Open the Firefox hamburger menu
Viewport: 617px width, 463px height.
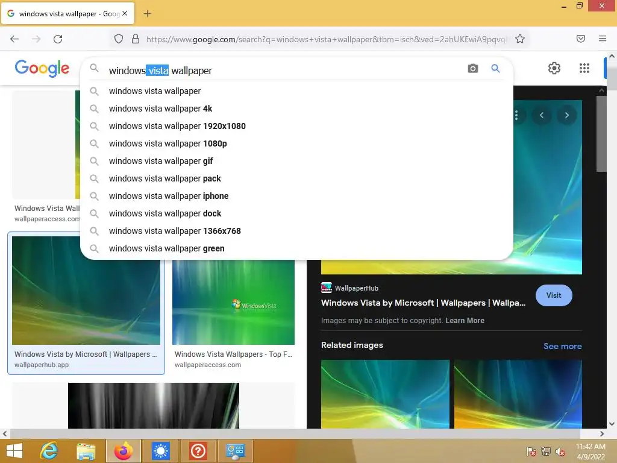tap(602, 39)
